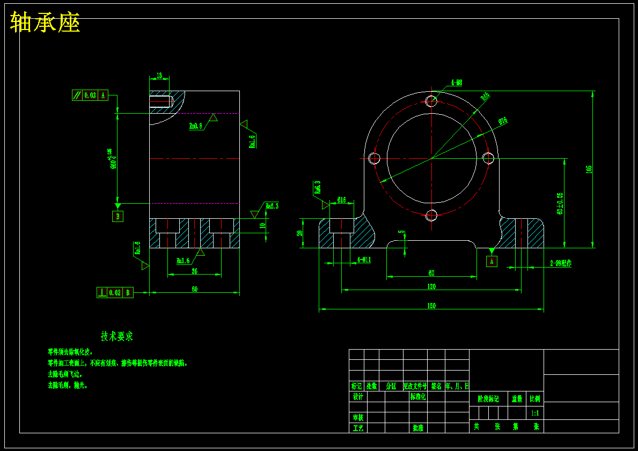Click the datum "B" box below the bore dimension
The height and width of the screenshot is (451, 638).
click(x=118, y=217)
